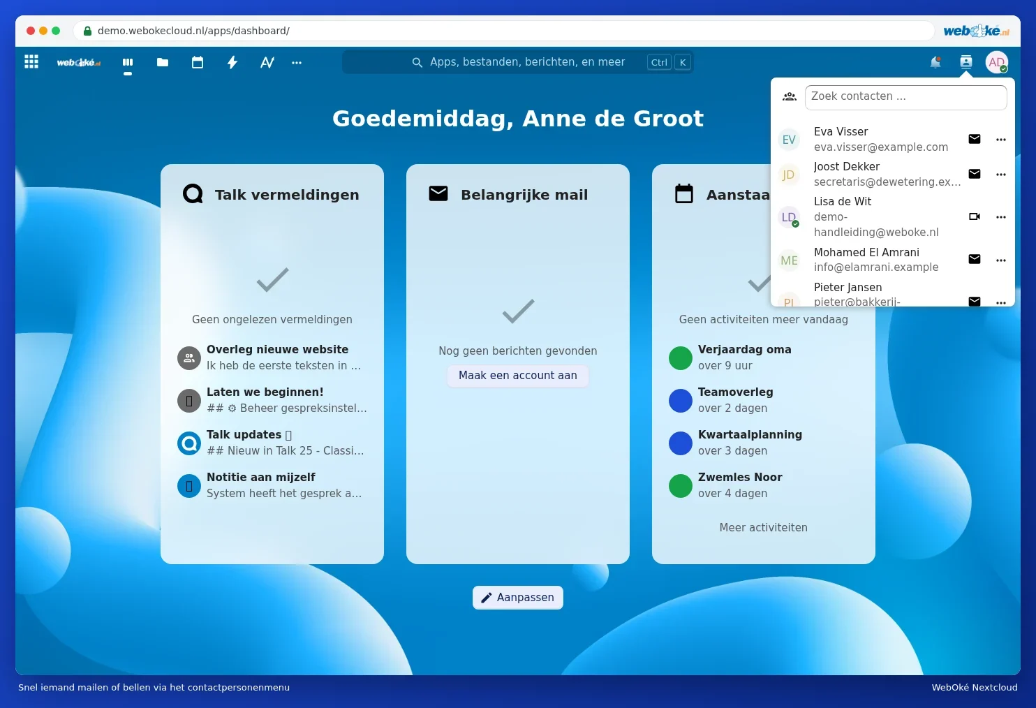This screenshot has width=1036, height=708.
Task: Send mail to Joost Dekker
Action: [975, 174]
